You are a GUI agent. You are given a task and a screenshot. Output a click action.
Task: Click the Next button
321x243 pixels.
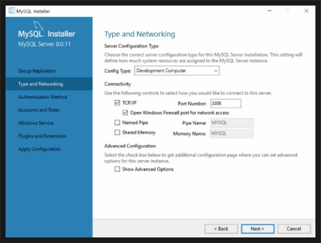pos(257,229)
